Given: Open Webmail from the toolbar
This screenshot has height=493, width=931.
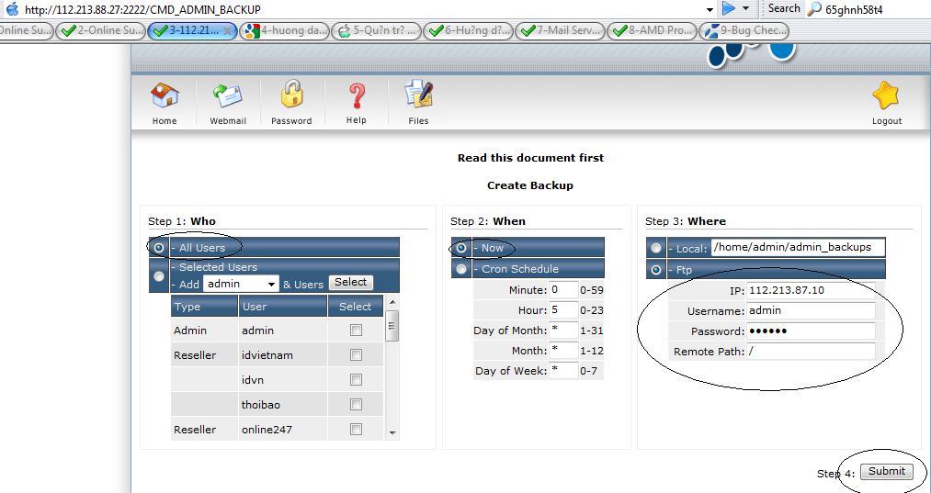Looking at the screenshot, I should click(x=227, y=96).
